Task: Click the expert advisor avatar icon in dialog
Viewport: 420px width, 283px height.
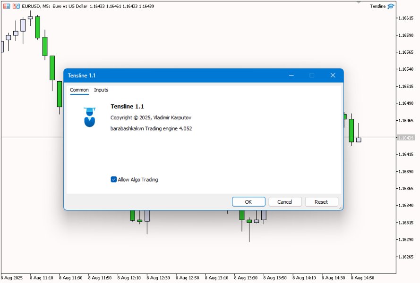Action: 89,117
